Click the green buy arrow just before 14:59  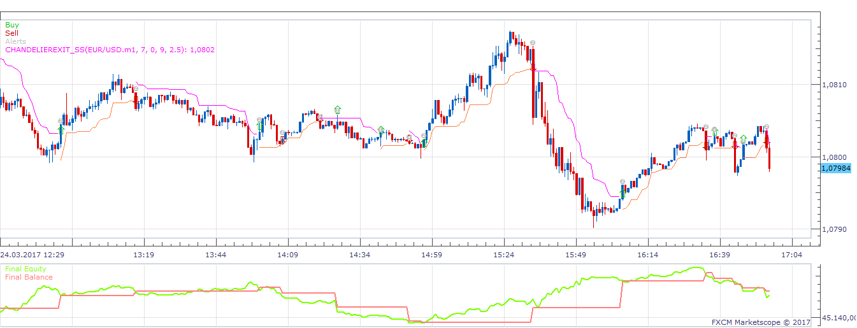424,143
